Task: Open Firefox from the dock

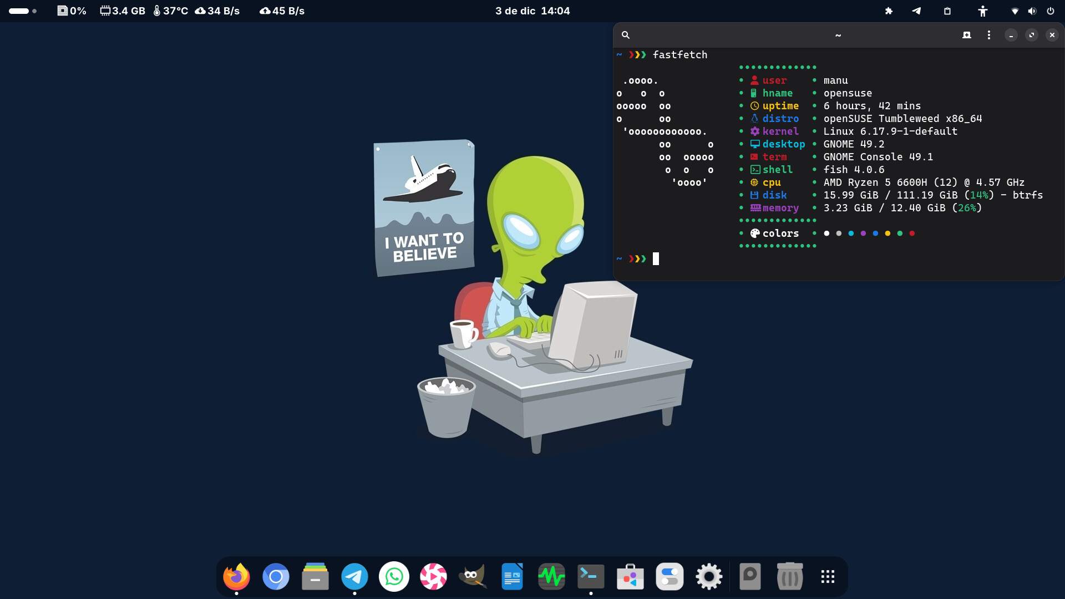Action: (236, 577)
